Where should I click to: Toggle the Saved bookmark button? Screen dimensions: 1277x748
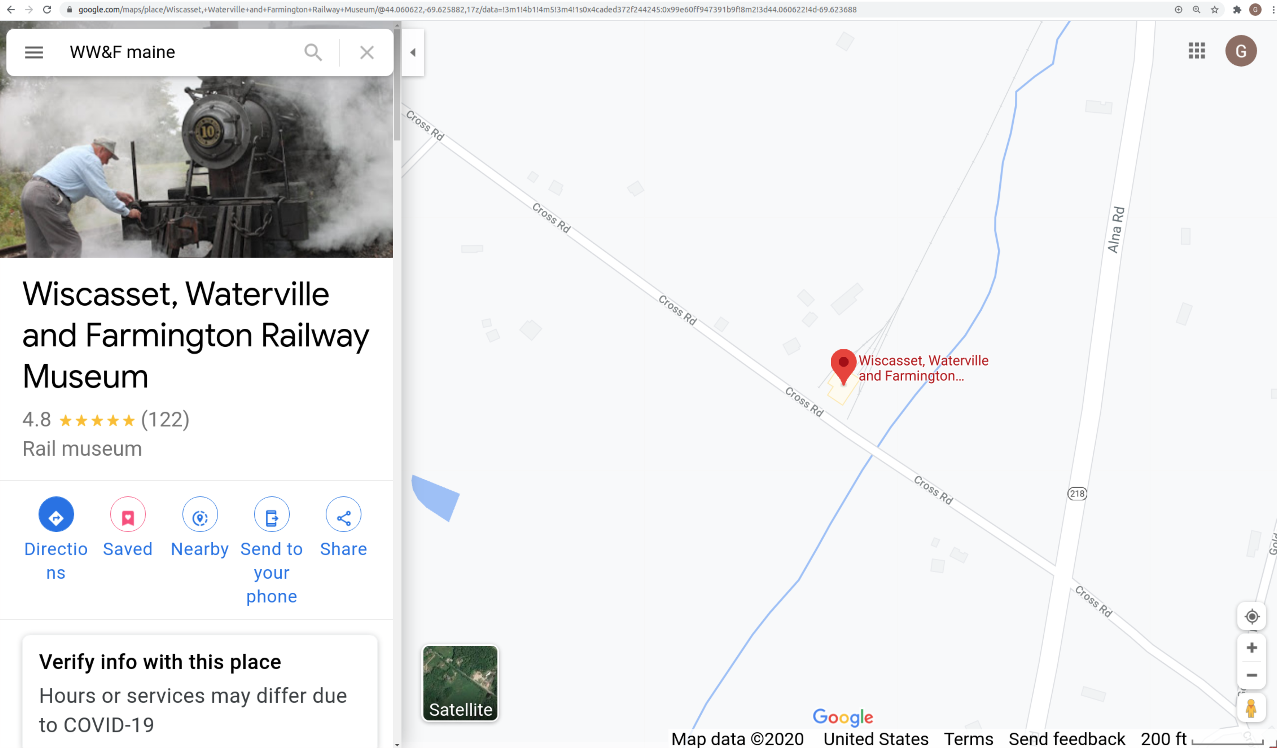[x=128, y=514]
